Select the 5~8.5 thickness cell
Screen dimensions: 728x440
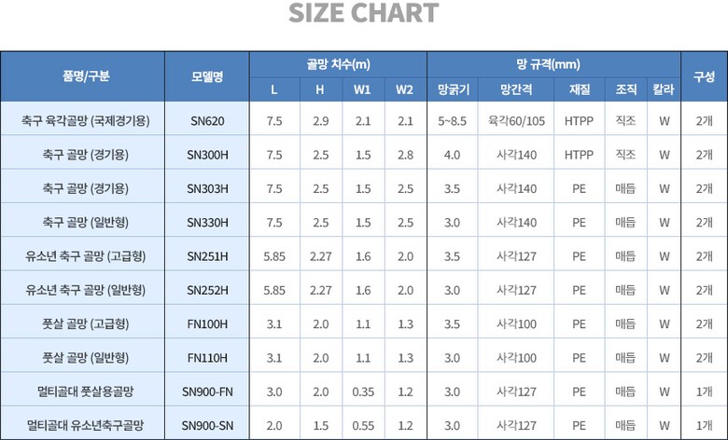pyautogui.click(x=453, y=120)
